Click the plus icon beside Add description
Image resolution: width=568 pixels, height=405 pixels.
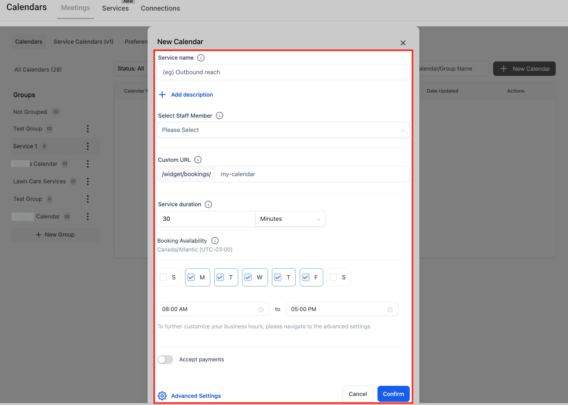(162, 95)
